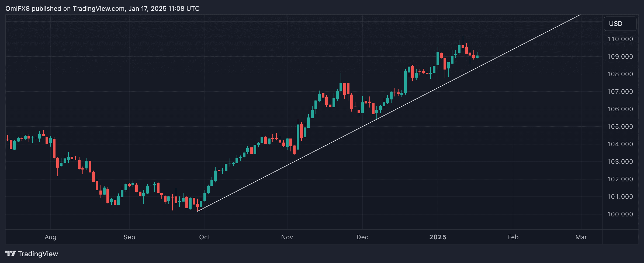Viewport: 644px width, 263px height.
Task: Select the Oct label below the chart
Action: click(x=205, y=237)
